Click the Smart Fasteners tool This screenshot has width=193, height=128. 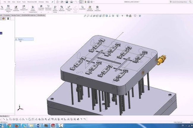(x=16, y=9)
